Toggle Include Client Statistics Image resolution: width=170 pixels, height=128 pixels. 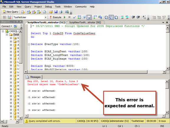pos(100,17)
